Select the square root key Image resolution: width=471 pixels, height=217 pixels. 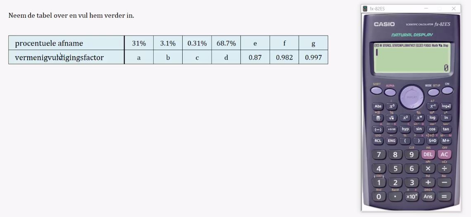391,118
